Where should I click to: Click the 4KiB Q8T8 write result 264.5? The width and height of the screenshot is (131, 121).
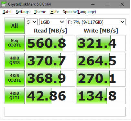click(101, 61)
